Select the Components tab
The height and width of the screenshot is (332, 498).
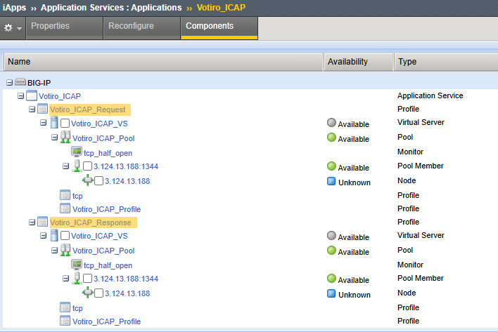(x=219, y=28)
